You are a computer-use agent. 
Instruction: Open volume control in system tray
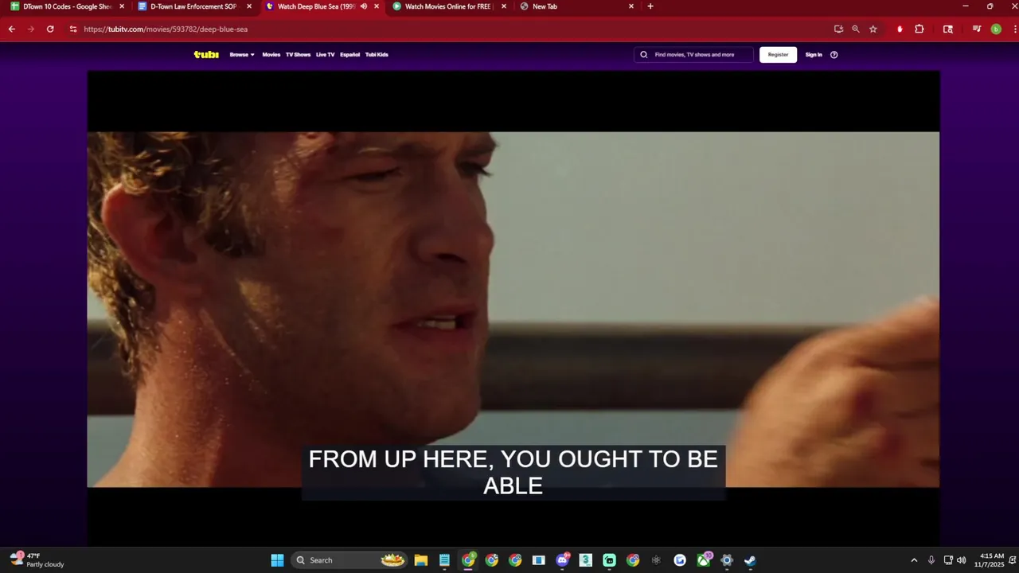tap(962, 560)
